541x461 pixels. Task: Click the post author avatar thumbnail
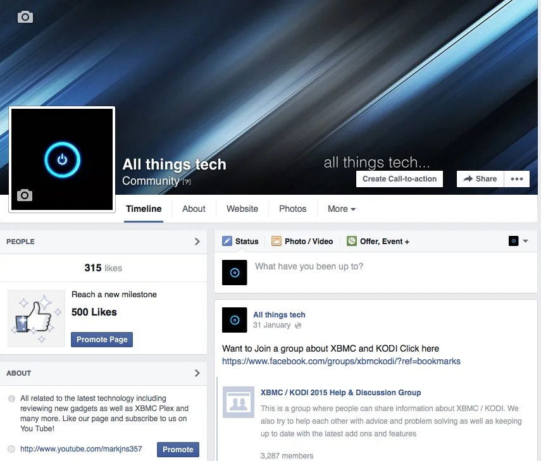[x=235, y=320]
